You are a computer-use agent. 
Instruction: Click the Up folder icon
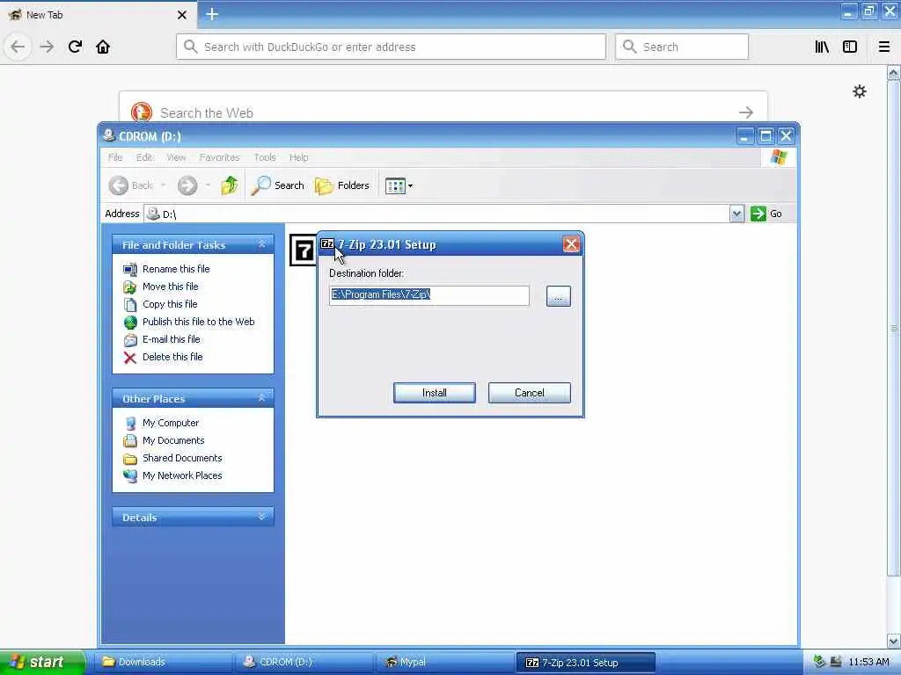point(230,185)
